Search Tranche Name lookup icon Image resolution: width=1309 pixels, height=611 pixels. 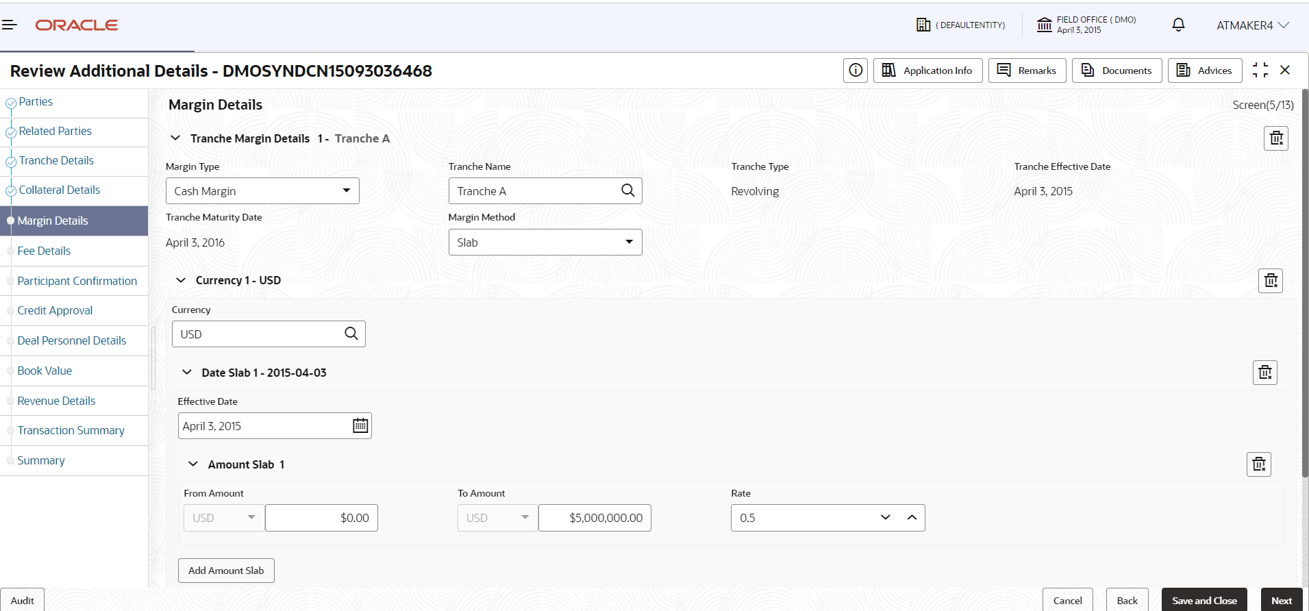[628, 190]
